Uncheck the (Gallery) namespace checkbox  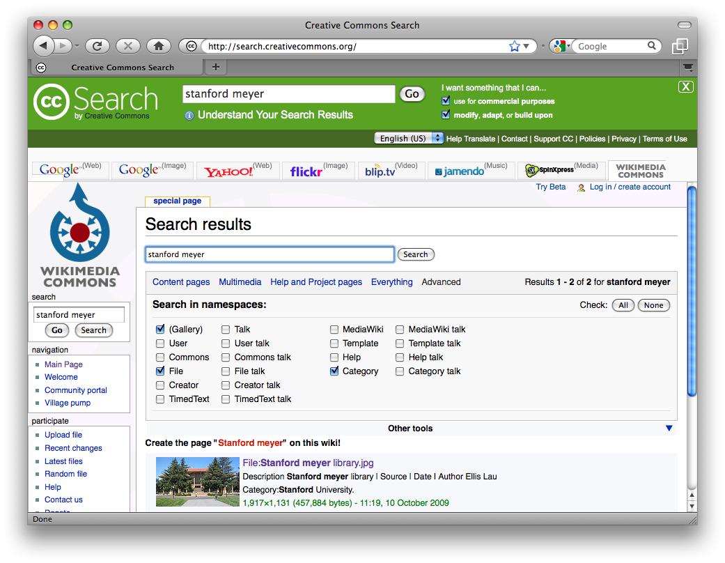(x=160, y=330)
